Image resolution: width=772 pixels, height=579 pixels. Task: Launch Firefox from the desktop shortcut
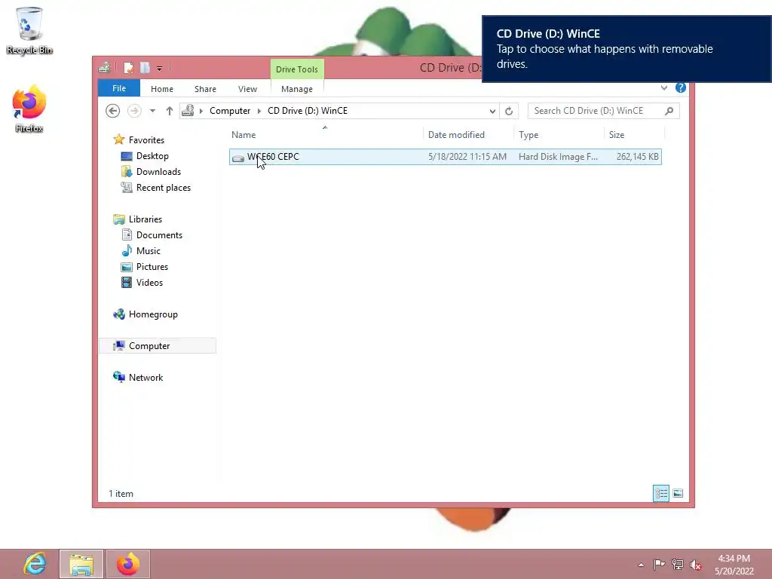click(x=29, y=109)
